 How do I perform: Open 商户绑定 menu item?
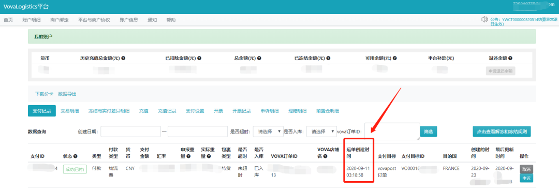coord(60,20)
